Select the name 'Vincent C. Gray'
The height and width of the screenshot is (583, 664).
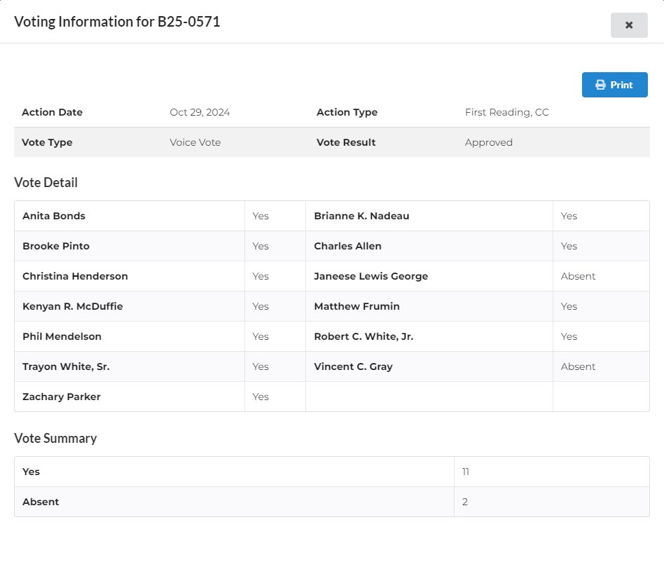click(353, 366)
